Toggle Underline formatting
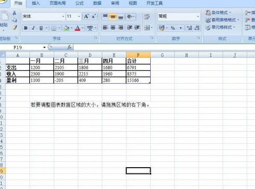 (x=41, y=28)
